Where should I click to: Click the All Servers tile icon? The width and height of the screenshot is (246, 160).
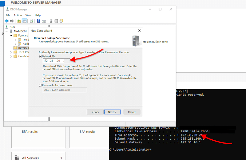[17, 158]
